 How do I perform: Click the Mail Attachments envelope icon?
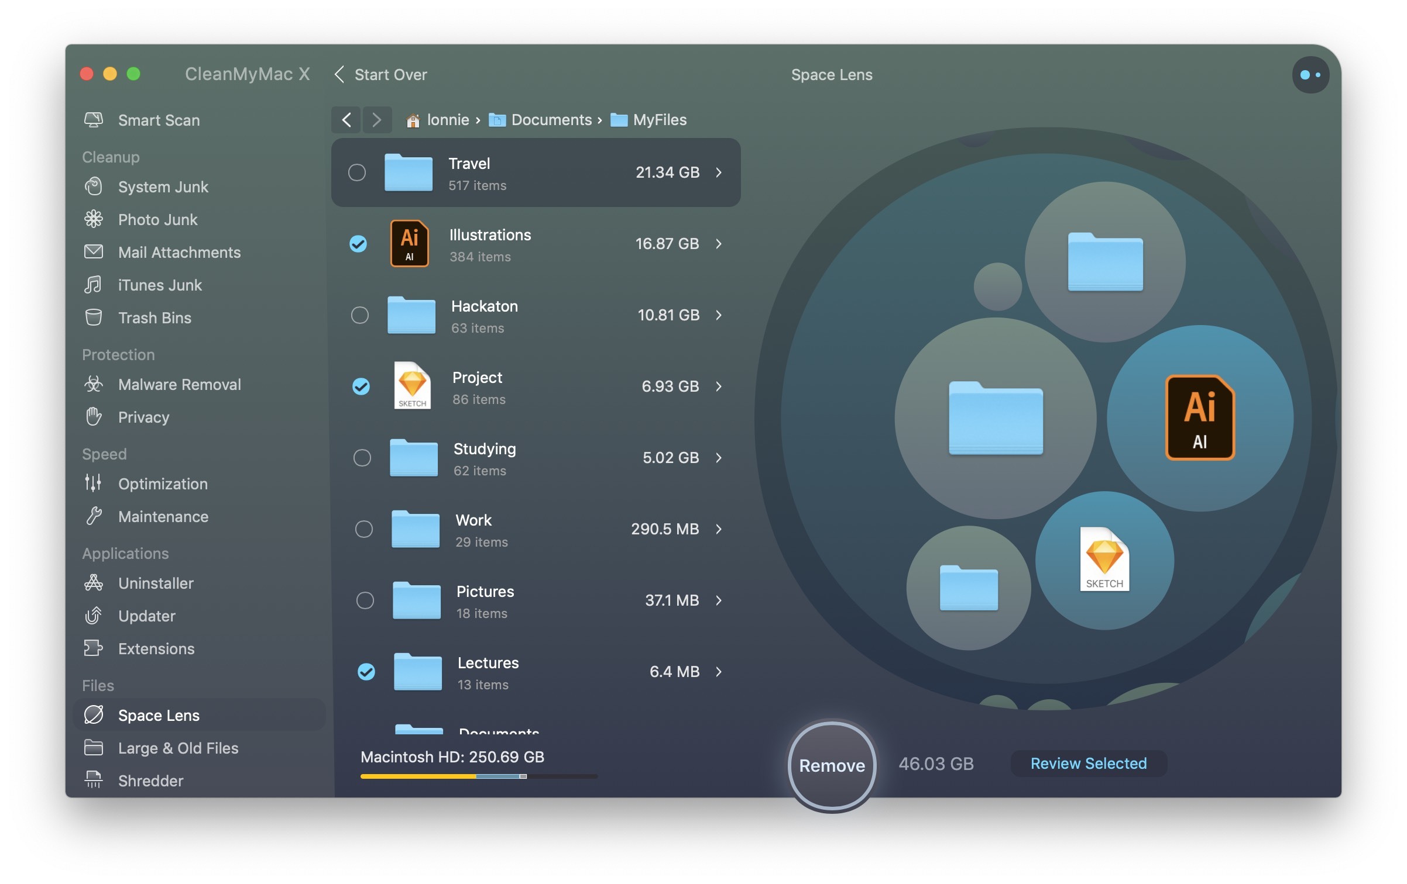[x=94, y=252]
